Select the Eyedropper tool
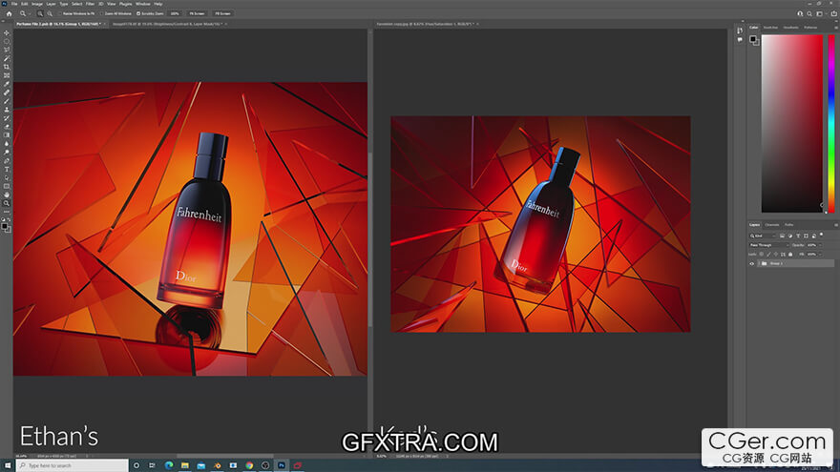840x472 pixels. [7, 84]
